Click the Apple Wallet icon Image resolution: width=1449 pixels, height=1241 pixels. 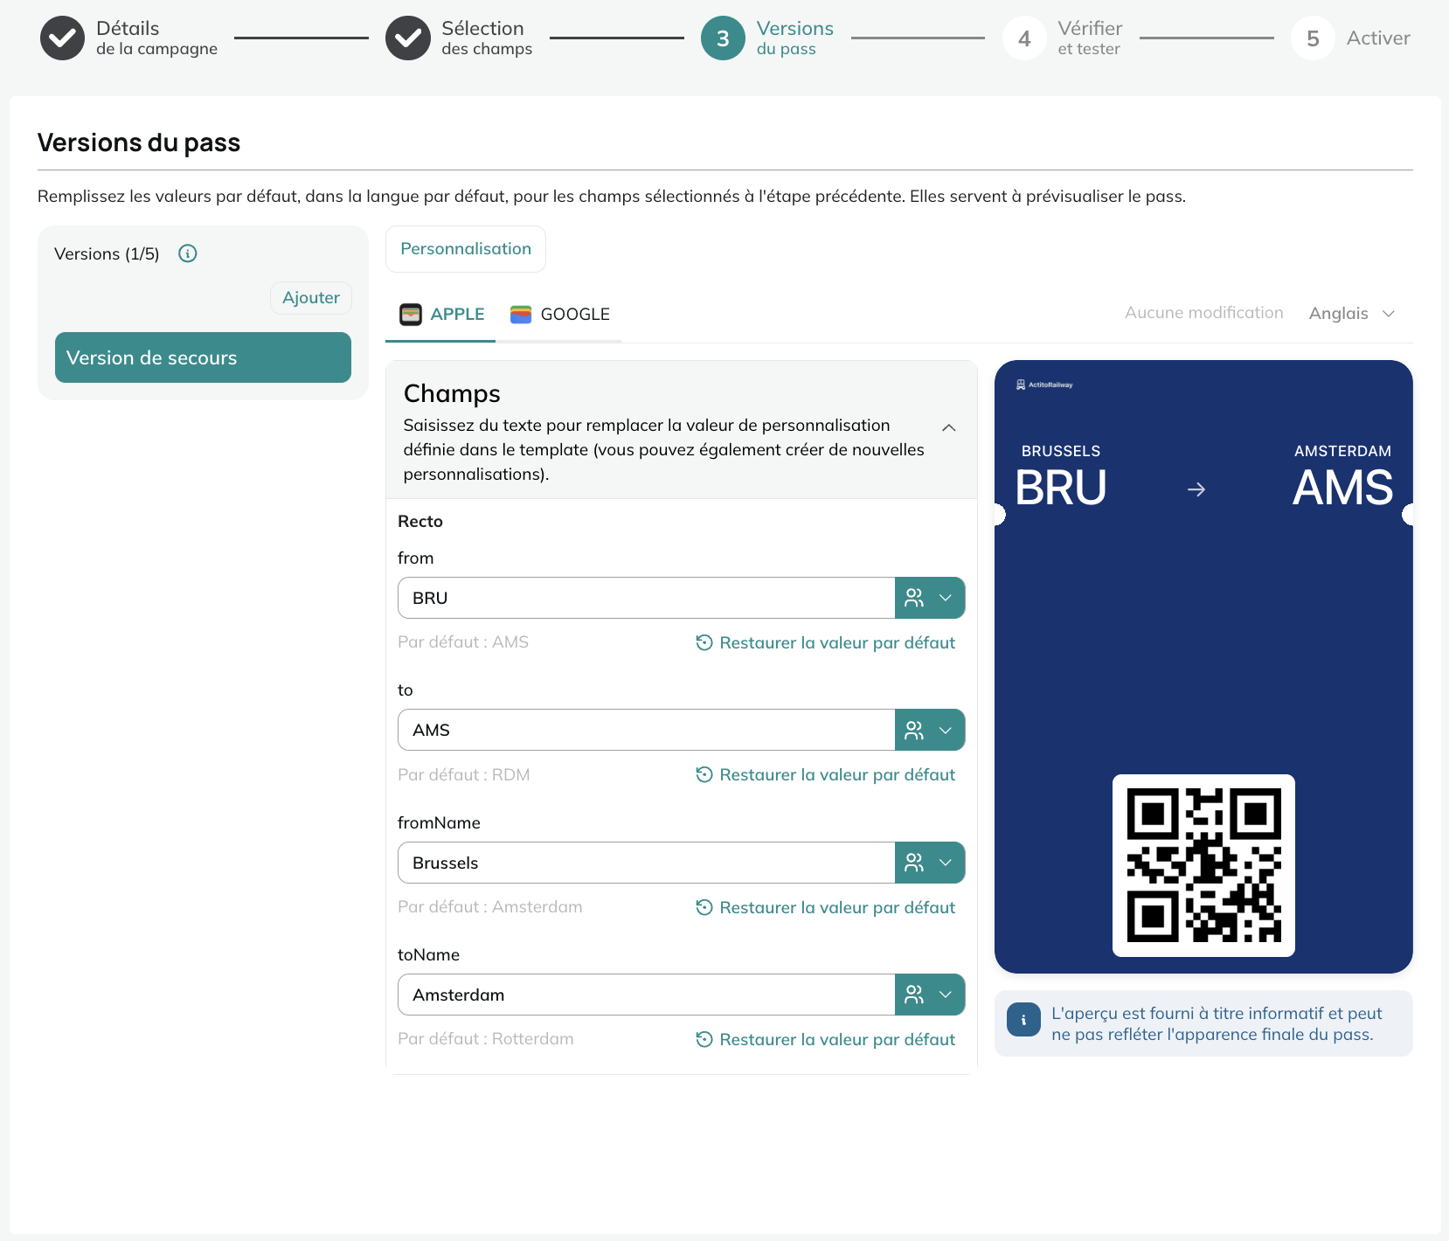point(411,315)
